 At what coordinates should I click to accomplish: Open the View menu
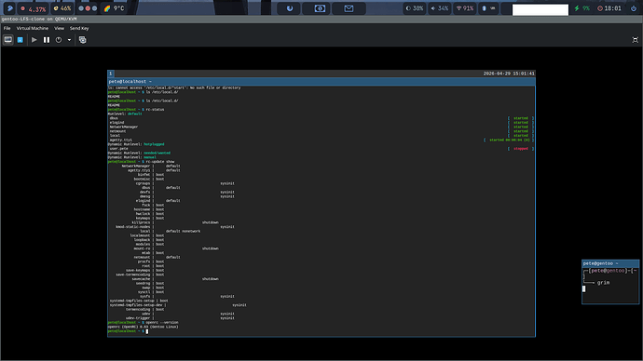click(x=59, y=28)
